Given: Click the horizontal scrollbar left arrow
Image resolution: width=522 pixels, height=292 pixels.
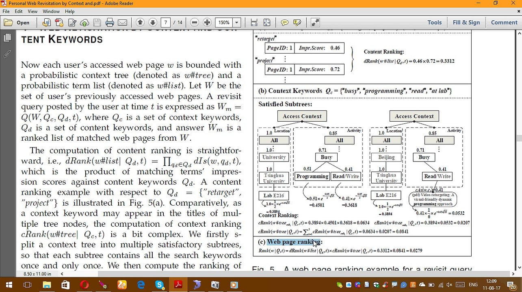Looking at the screenshot, I should (x=63, y=274).
